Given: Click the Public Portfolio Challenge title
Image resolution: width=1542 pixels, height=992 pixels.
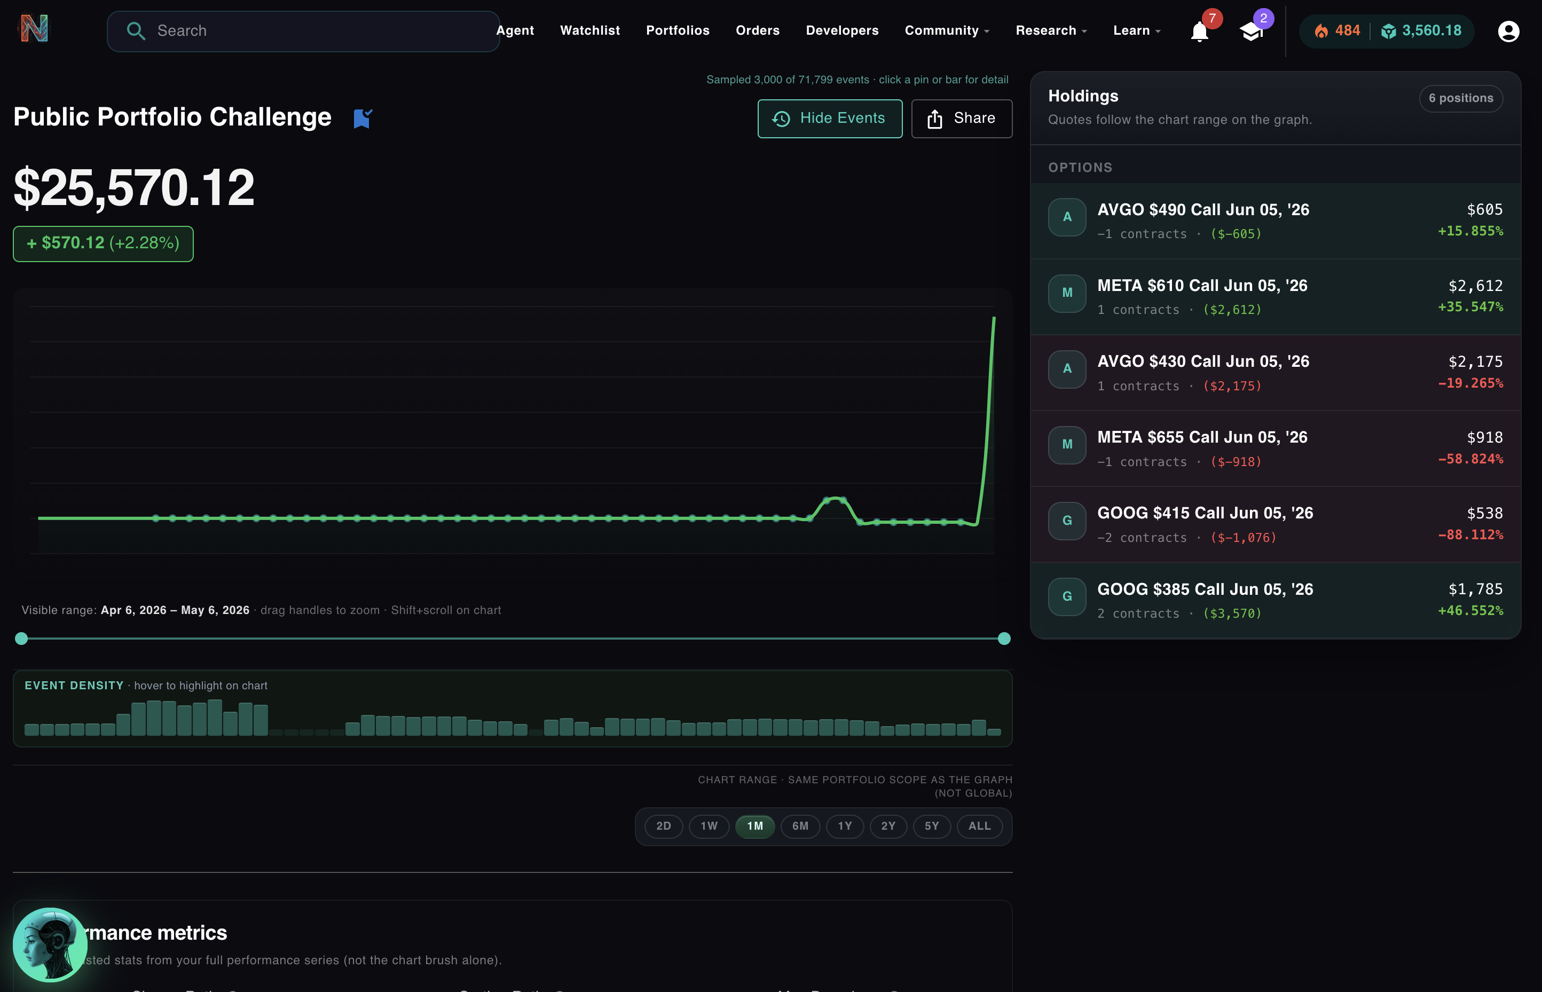Looking at the screenshot, I should (172, 117).
